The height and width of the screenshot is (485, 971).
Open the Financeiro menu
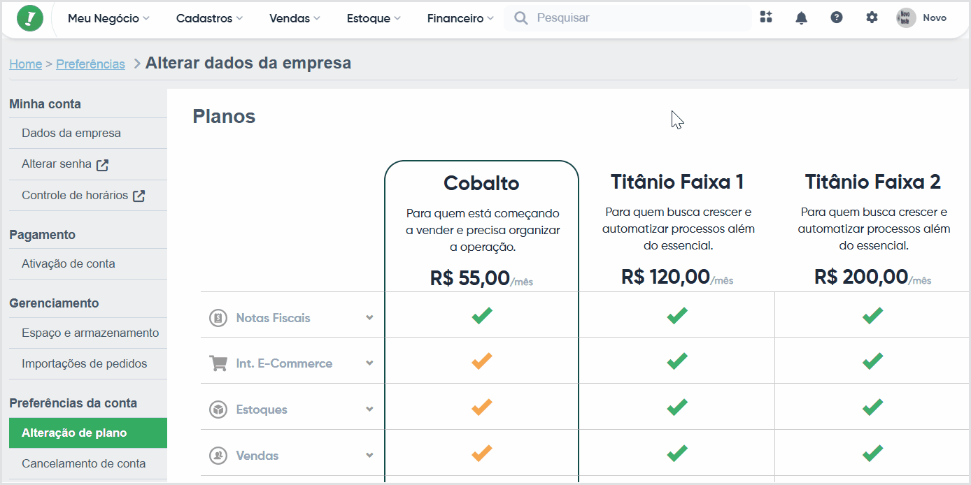point(460,18)
